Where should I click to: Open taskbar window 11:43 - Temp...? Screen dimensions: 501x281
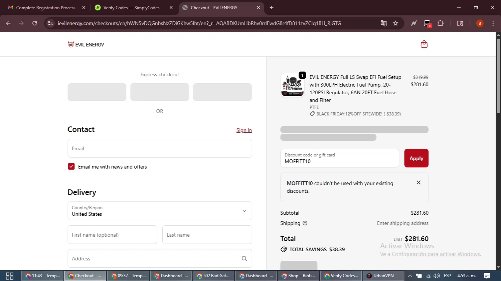42,276
